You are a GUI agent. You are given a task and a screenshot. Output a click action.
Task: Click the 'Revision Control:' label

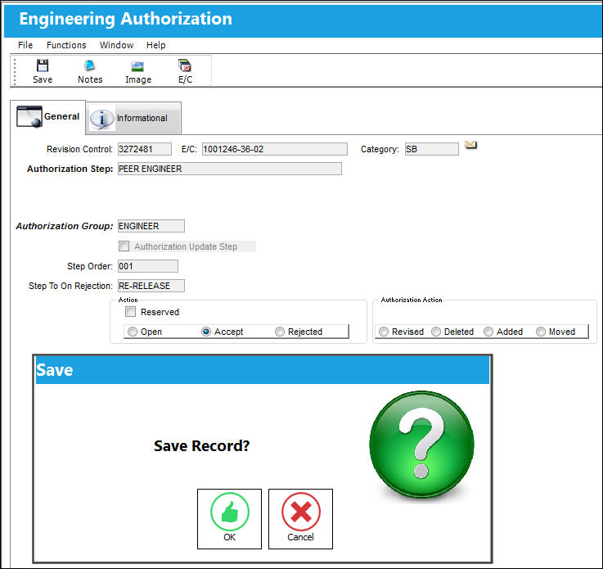click(79, 149)
